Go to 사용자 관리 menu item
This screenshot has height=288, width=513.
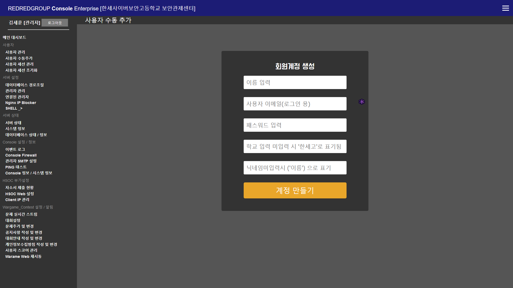tap(15, 52)
